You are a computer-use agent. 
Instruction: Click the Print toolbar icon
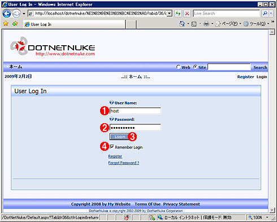(x=206, y=24)
